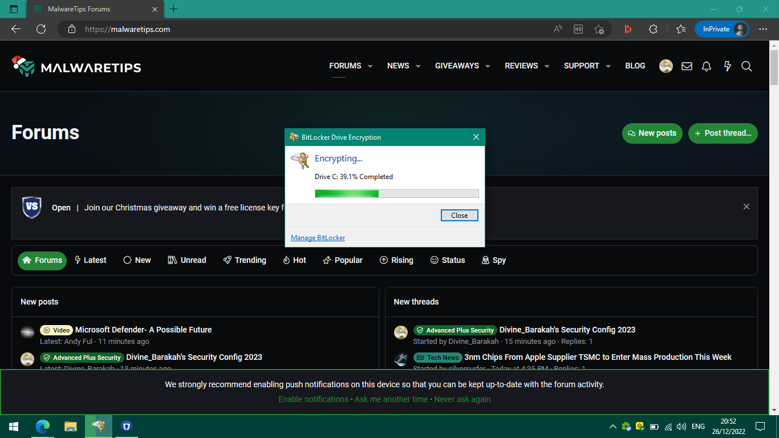Go back using the browser back arrow

[x=16, y=29]
